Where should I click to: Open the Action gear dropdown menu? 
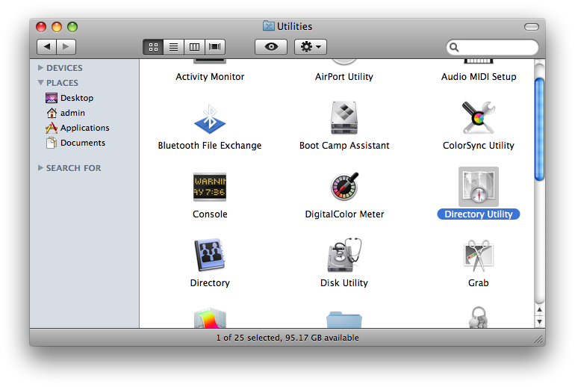pos(310,47)
